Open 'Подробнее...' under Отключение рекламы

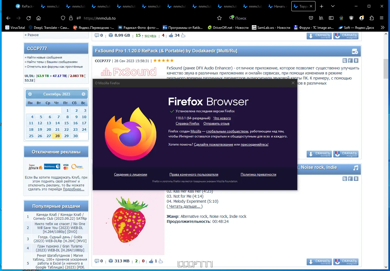(74, 189)
